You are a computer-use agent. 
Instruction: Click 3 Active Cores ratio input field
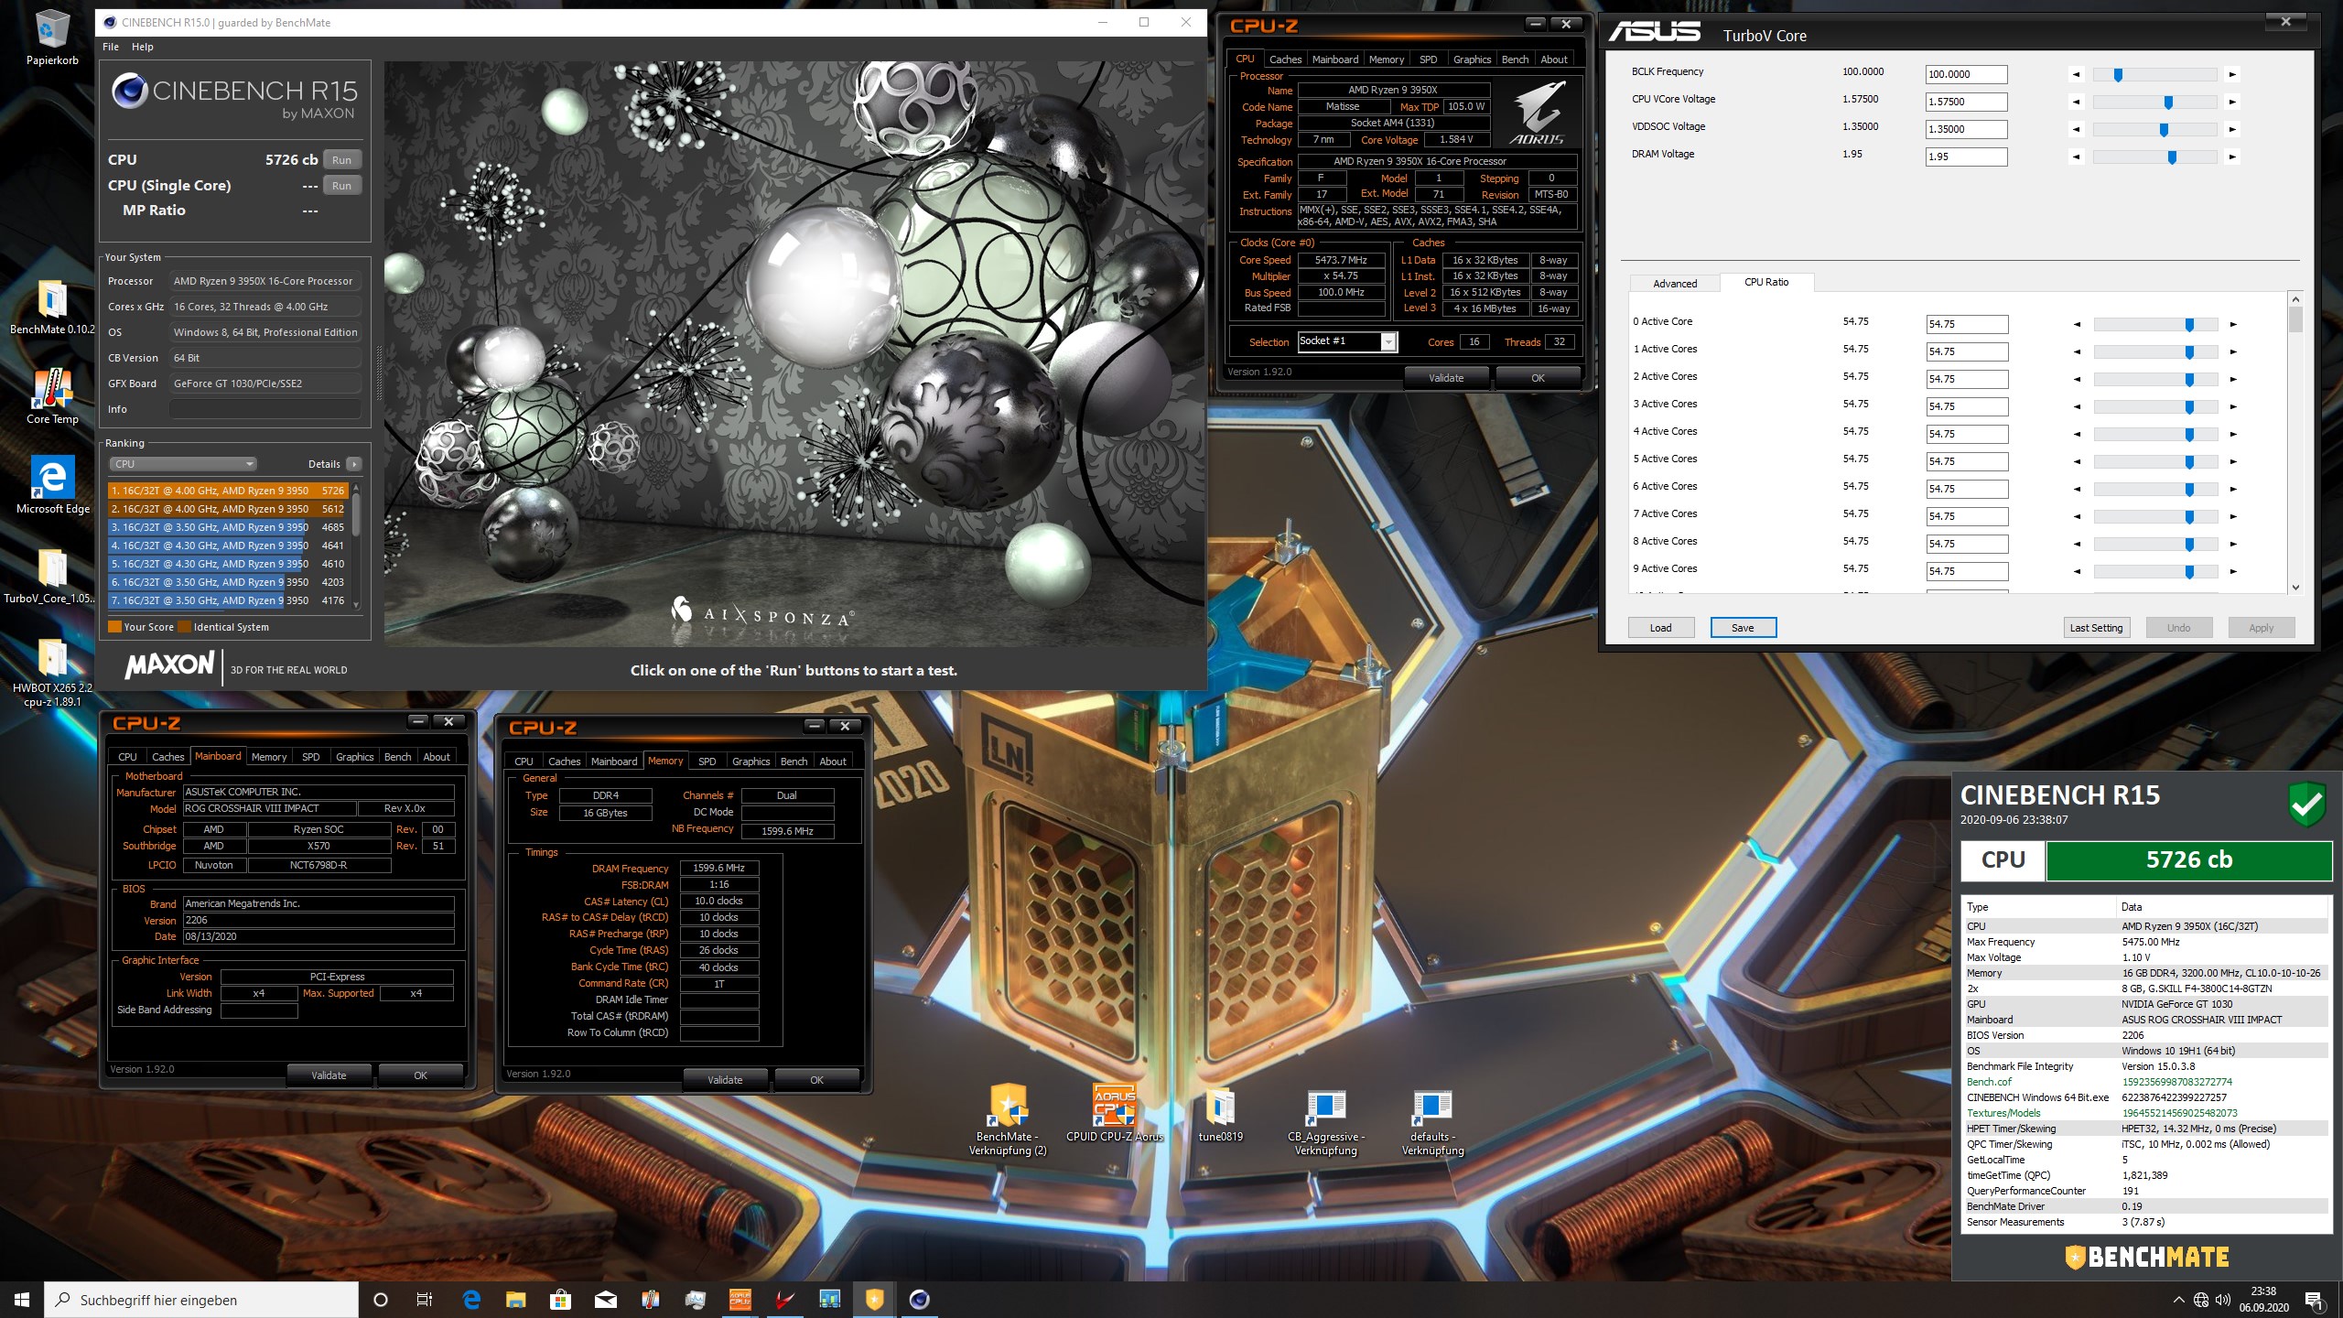coord(1967,406)
